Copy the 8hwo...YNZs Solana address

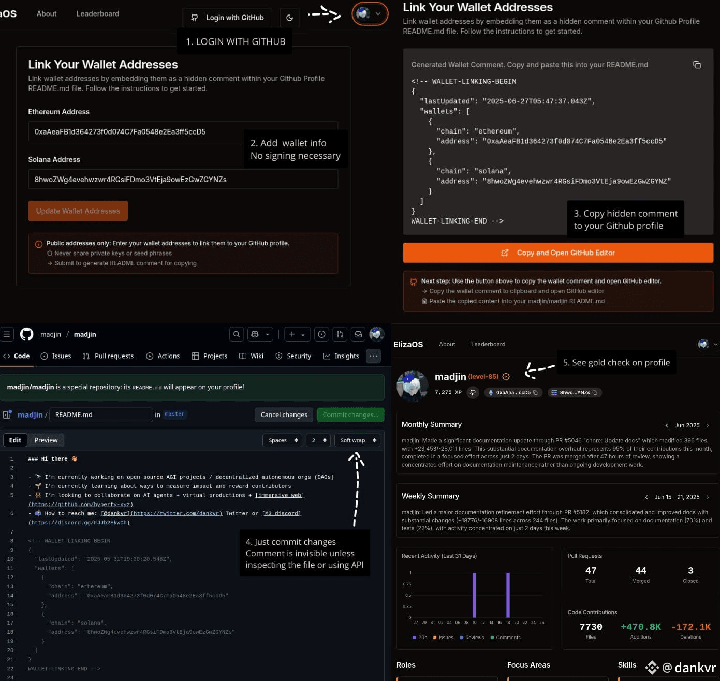coord(595,393)
